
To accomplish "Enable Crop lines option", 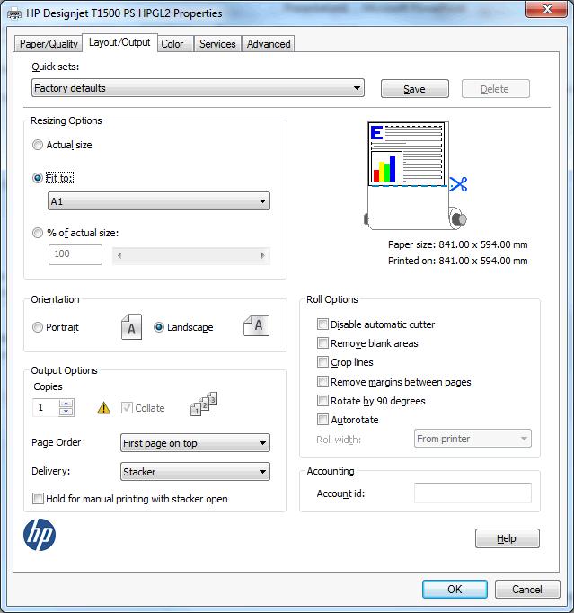I will [322, 362].
